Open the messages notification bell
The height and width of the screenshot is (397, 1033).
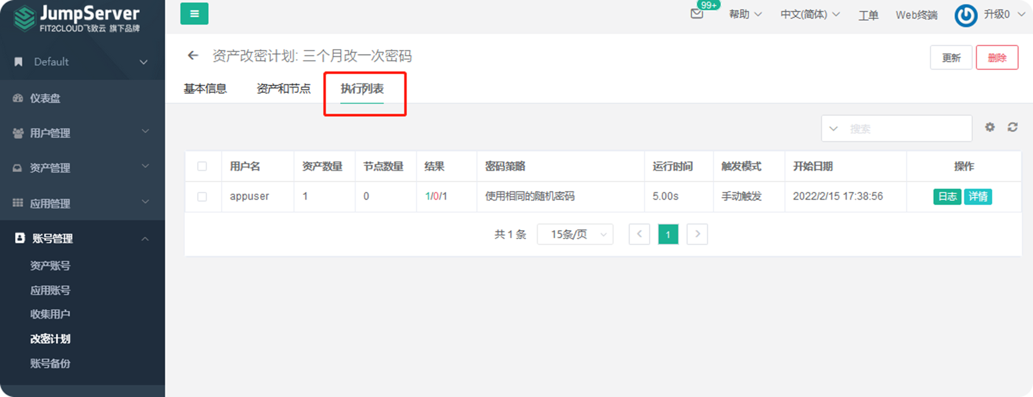pos(696,13)
